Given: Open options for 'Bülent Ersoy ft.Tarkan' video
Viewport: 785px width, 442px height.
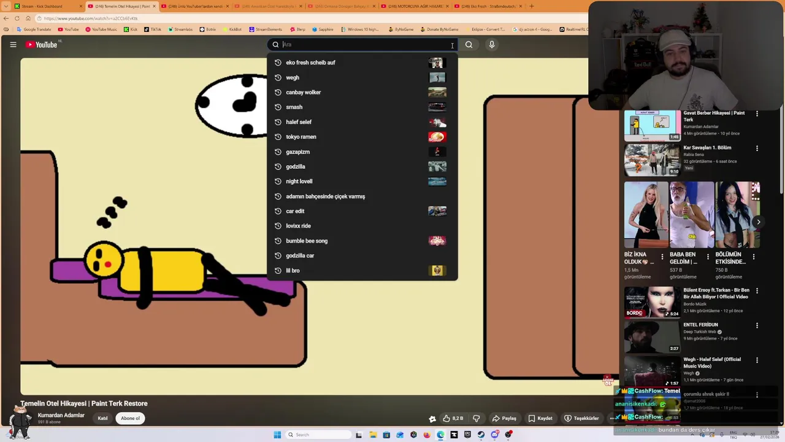Looking at the screenshot, I should pyautogui.click(x=757, y=290).
